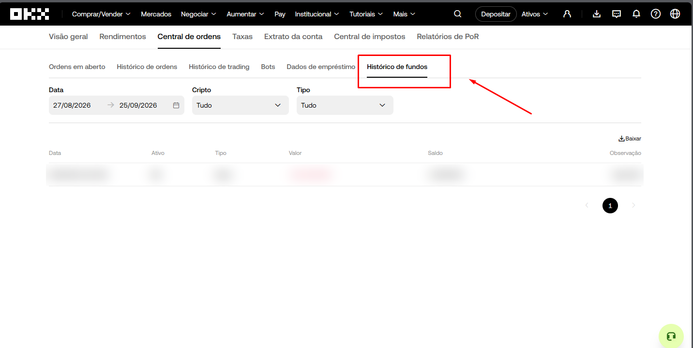The width and height of the screenshot is (693, 348).
Task: Open the Cripto filter dropdown
Action: pos(241,105)
